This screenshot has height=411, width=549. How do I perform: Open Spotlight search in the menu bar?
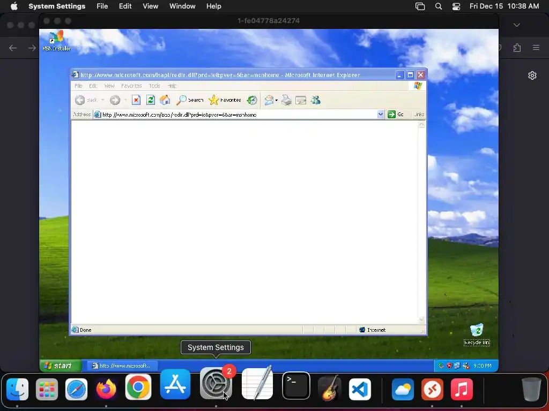(x=439, y=6)
